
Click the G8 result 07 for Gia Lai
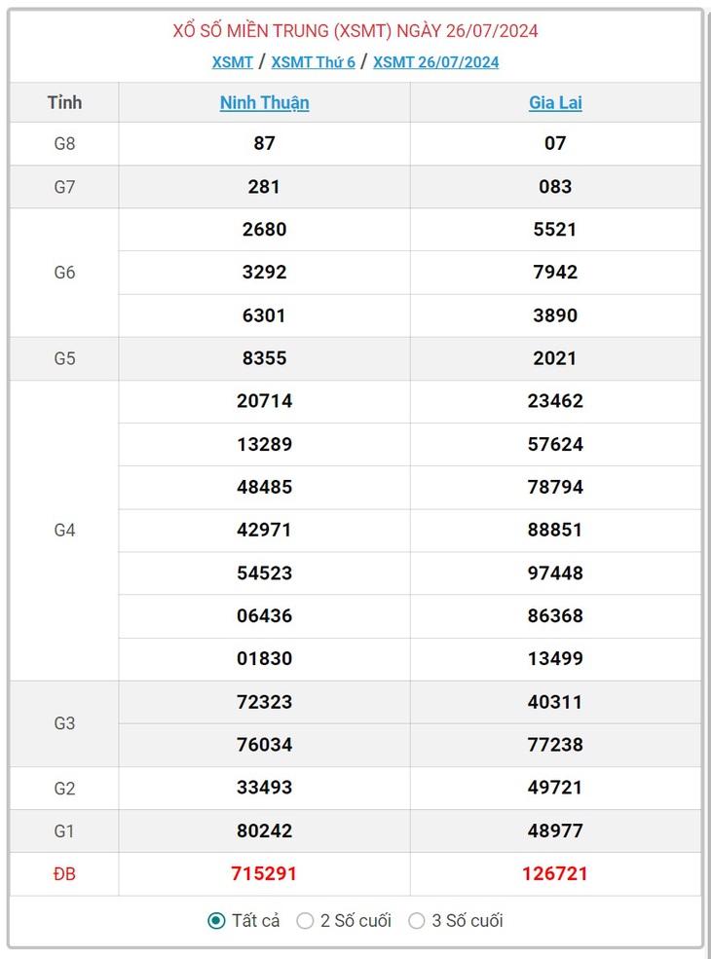pos(555,143)
